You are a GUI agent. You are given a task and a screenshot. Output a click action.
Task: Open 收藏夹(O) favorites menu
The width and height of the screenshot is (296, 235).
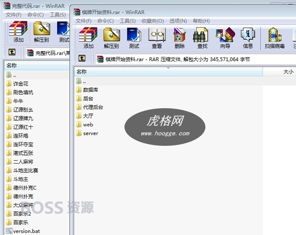(153, 21)
